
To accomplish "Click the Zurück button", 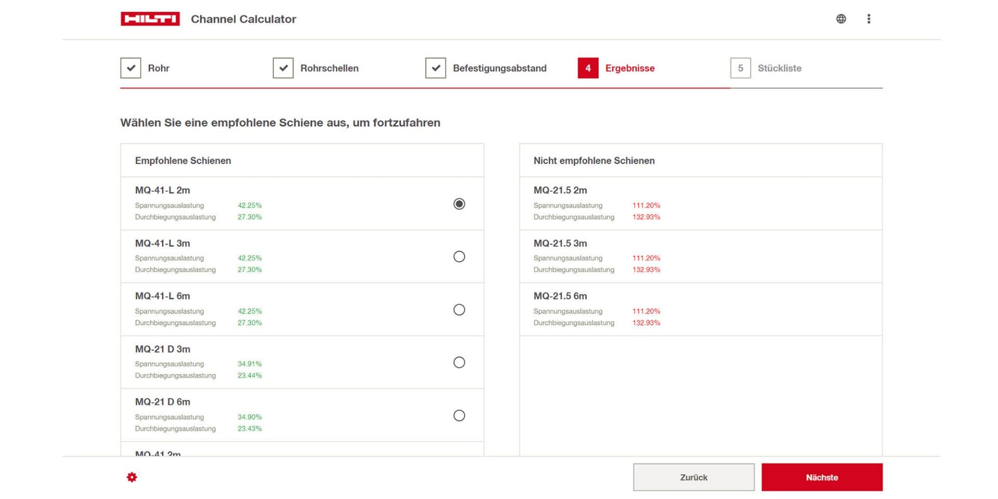I will pyautogui.click(x=693, y=477).
